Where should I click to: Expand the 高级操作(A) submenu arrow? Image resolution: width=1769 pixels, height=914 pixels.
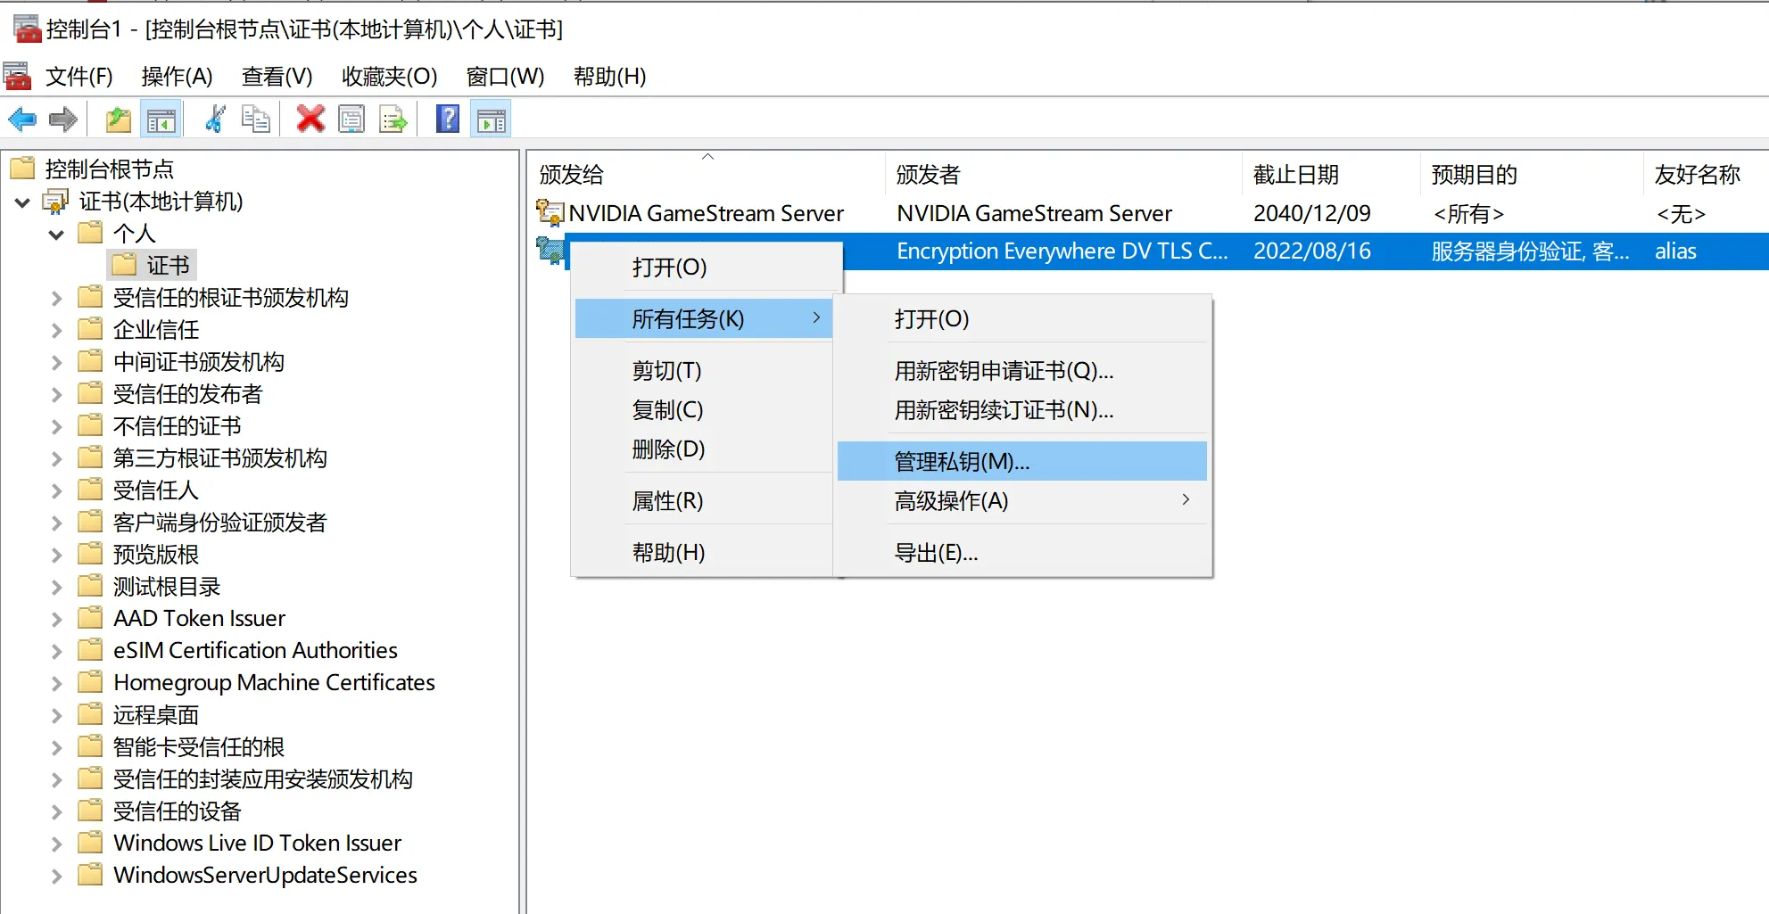point(1186,500)
